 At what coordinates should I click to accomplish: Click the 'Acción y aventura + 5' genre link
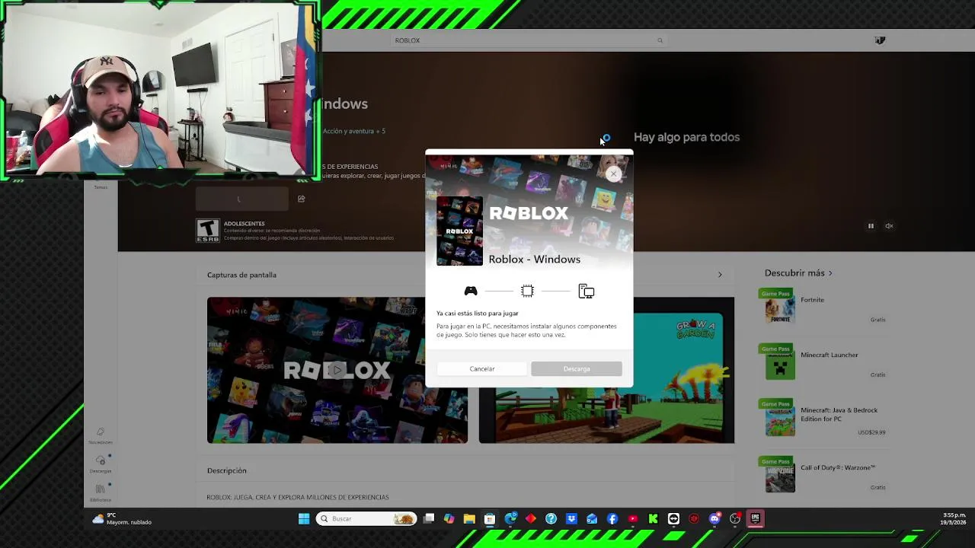[x=354, y=131]
